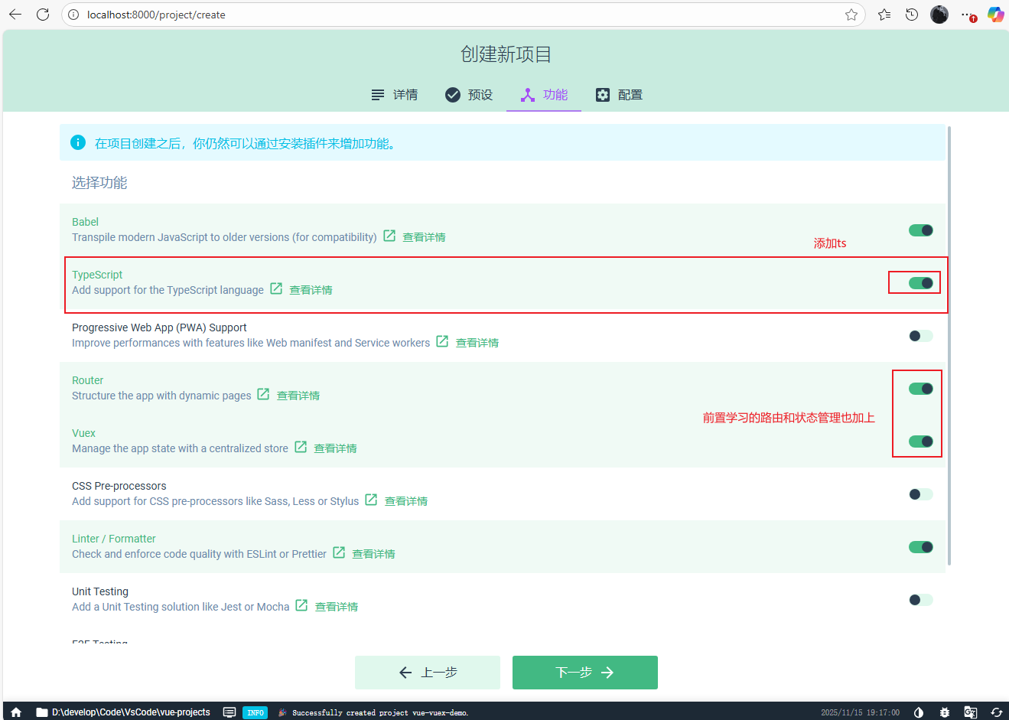This screenshot has height=720, width=1009.
Task: Click the 'Linter / Formatter' feature title
Action: click(114, 539)
